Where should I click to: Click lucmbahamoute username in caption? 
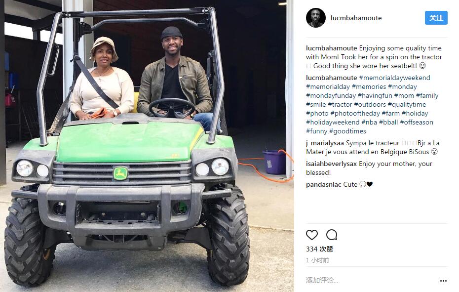pos(331,48)
